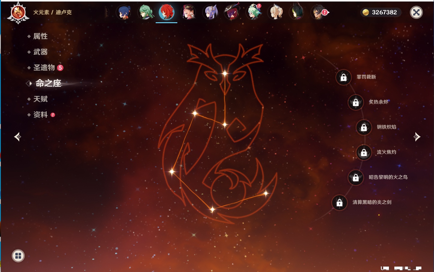Click the 昭告黎明的火之鸟 label
The image size is (434, 272).
tap(388, 177)
